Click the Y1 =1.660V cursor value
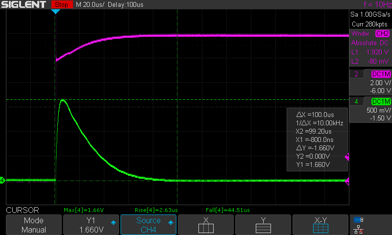 coord(313,164)
